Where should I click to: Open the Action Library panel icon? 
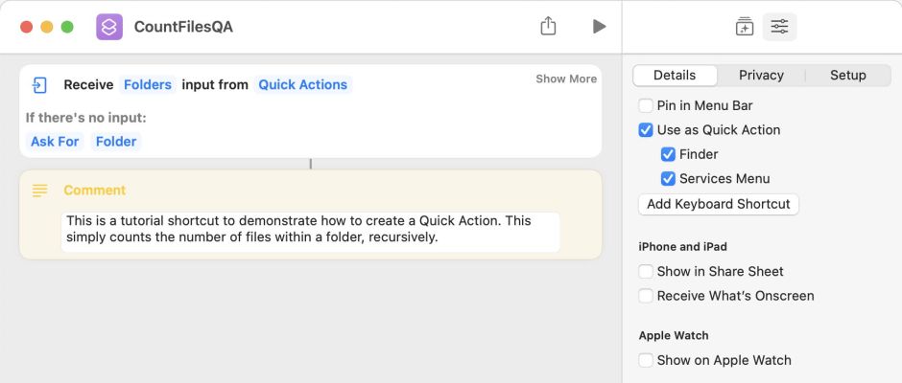coord(745,27)
